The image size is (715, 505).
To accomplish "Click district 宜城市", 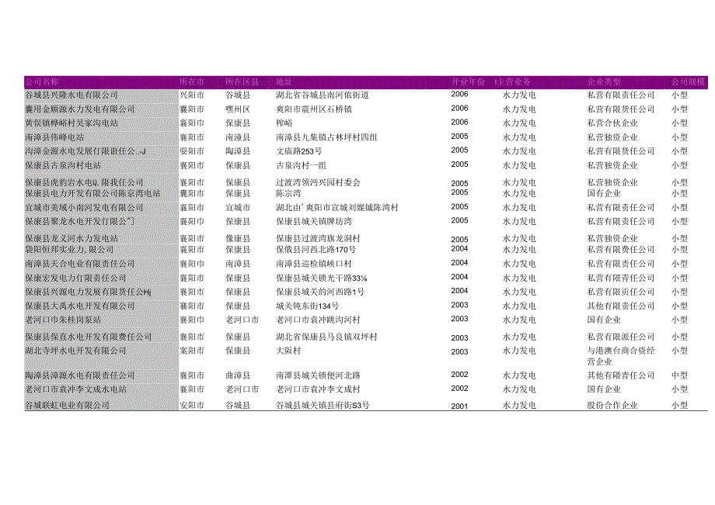I will (238, 207).
